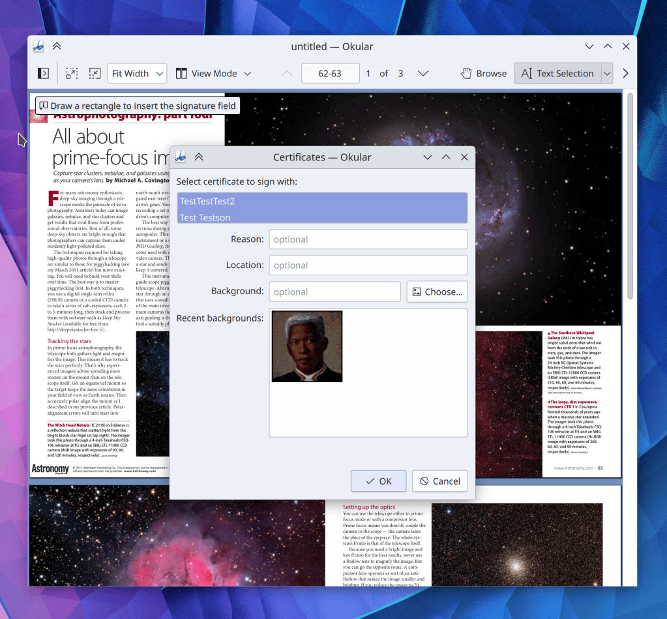667x619 pixels.
Task: Click the 'Recent backgrounds:' label
Action: click(x=220, y=318)
